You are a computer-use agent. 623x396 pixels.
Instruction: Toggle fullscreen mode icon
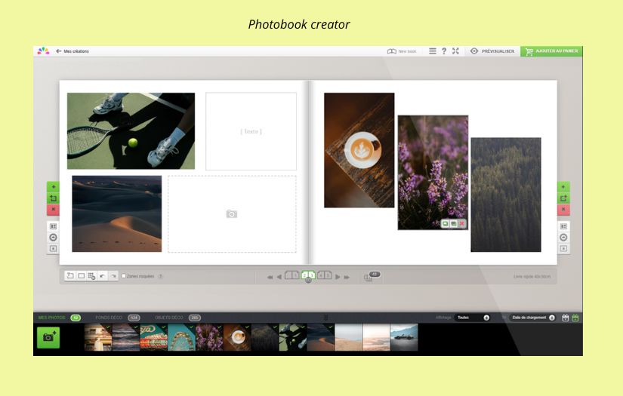(455, 51)
